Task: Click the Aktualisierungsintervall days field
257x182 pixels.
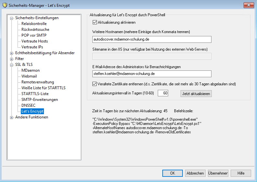Action: [x=163, y=93]
